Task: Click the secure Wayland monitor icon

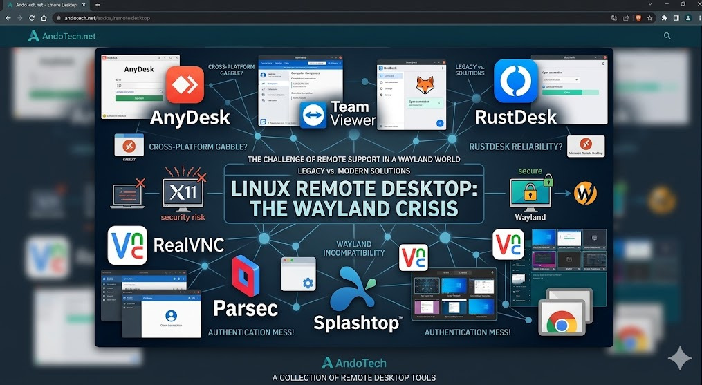Action: (530, 194)
